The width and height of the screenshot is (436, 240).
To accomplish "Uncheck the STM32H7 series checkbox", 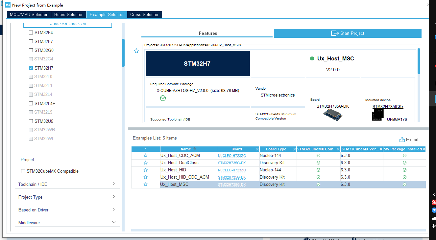I will pyautogui.click(x=31, y=68).
